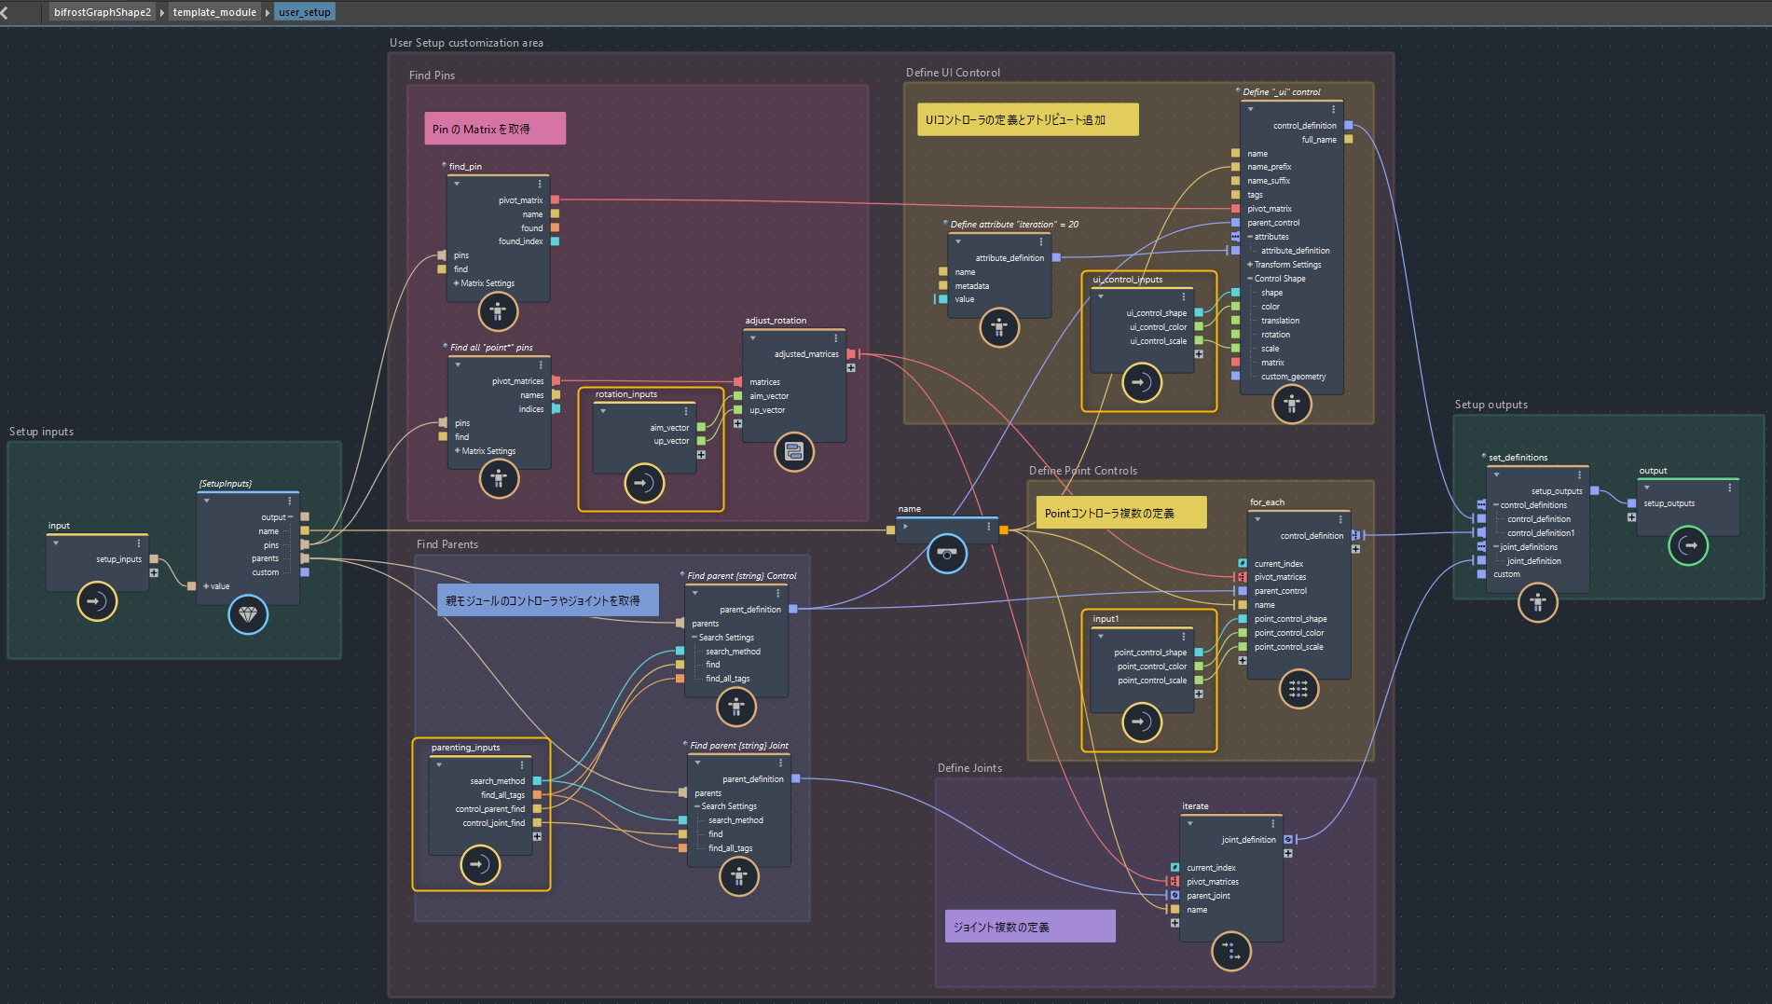Image resolution: width=1772 pixels, height=1004 pixels.
Task: Click the dotted icon on the iterate node
Action: point(1230,952)
